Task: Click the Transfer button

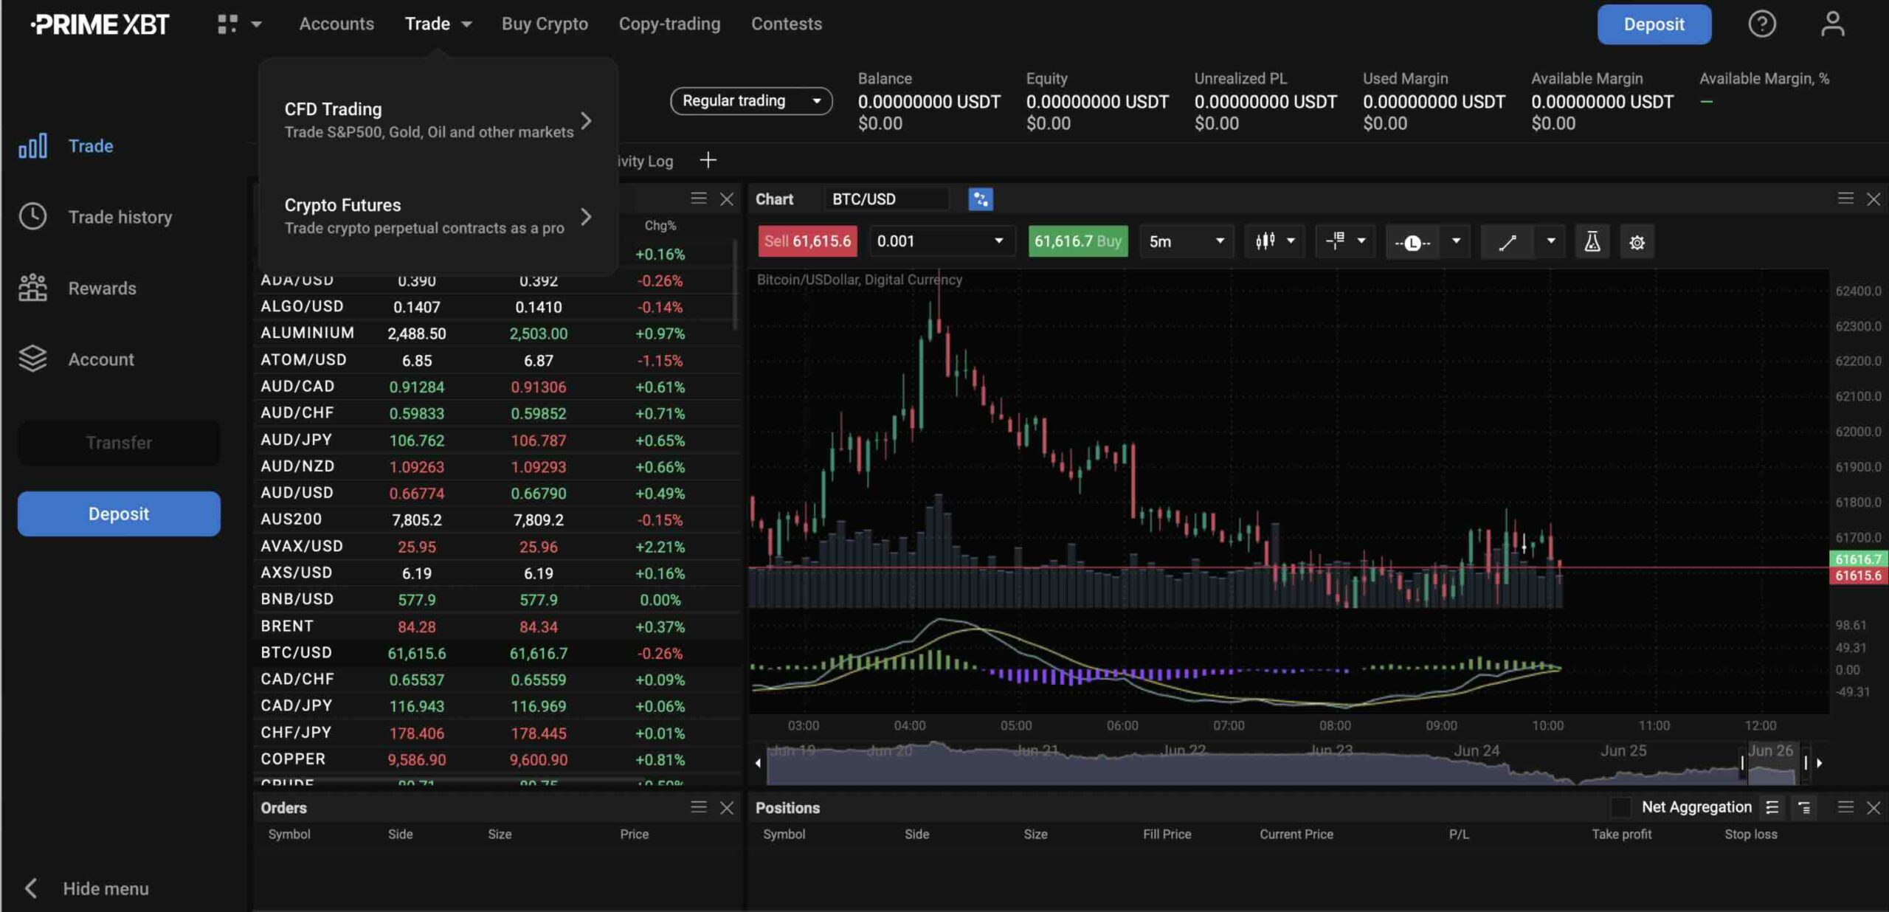Action: tap(119, 443)
